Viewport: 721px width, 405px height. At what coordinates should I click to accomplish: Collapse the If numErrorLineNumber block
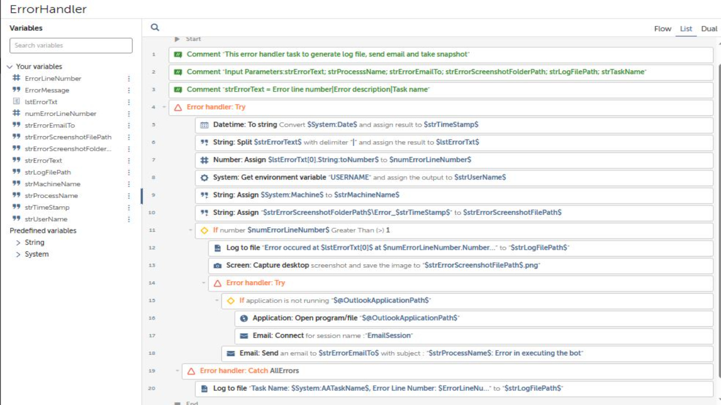coord(190,230)
